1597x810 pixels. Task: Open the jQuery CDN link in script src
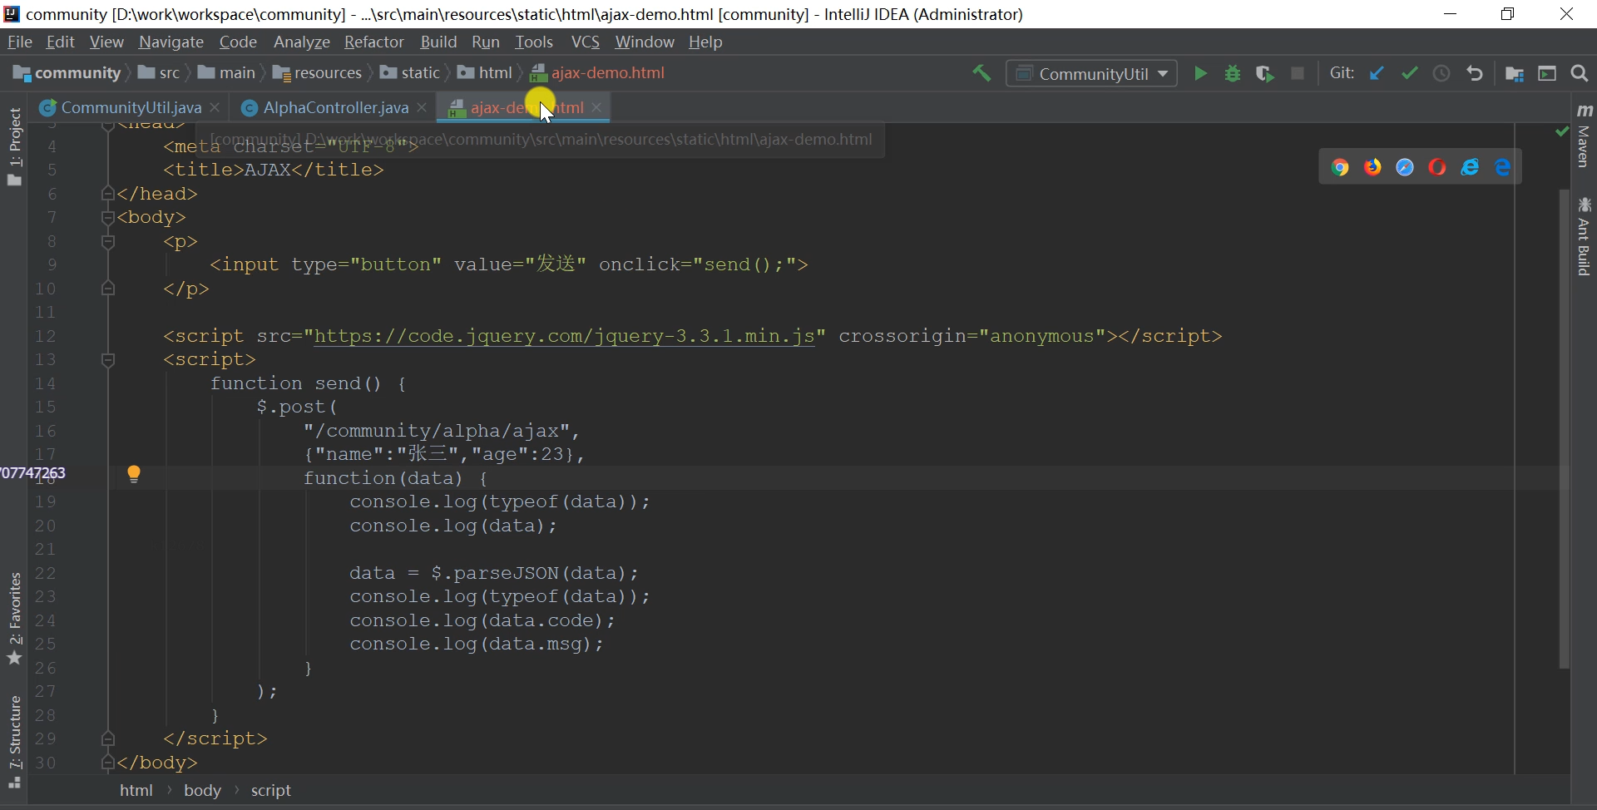[x=564, y=336]
